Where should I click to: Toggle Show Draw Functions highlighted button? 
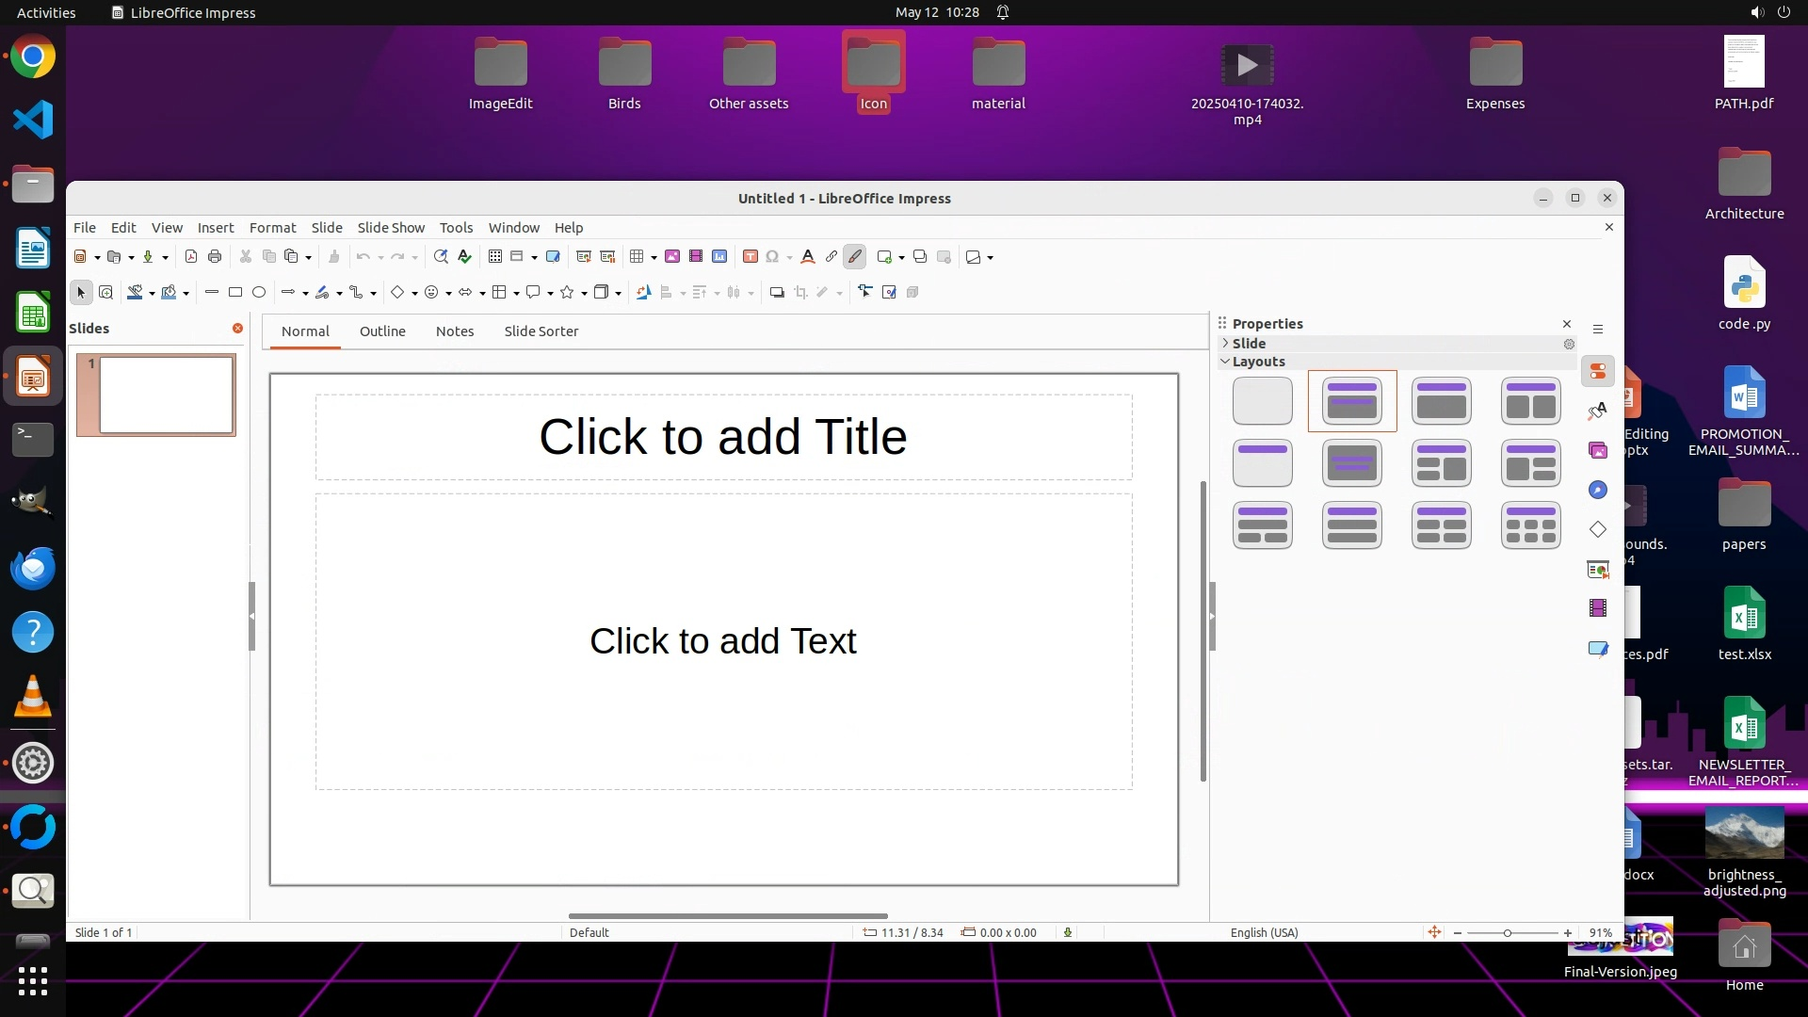855,256
